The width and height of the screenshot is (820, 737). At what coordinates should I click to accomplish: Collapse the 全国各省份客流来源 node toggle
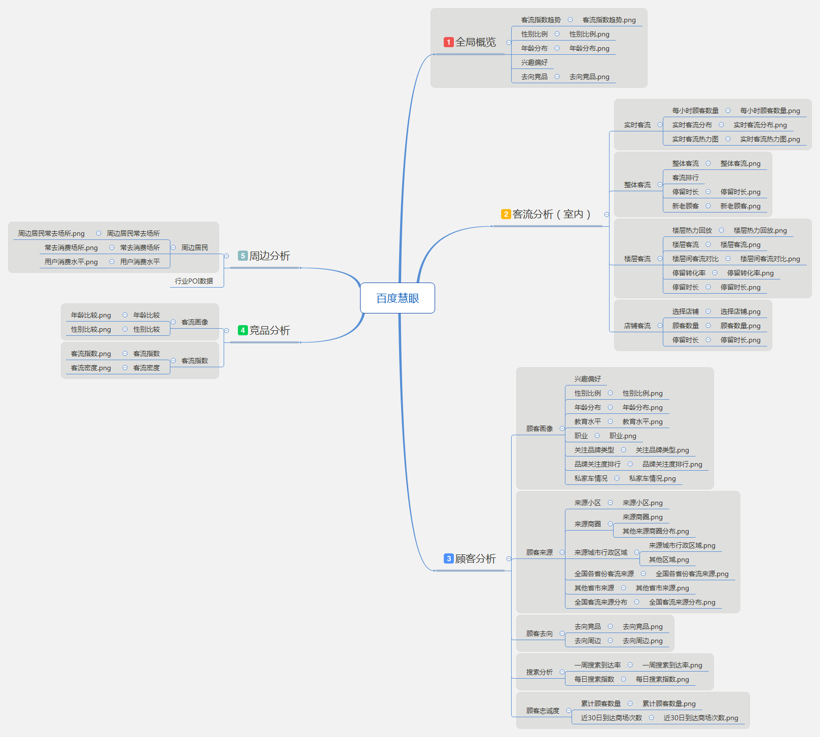point(643,574)
